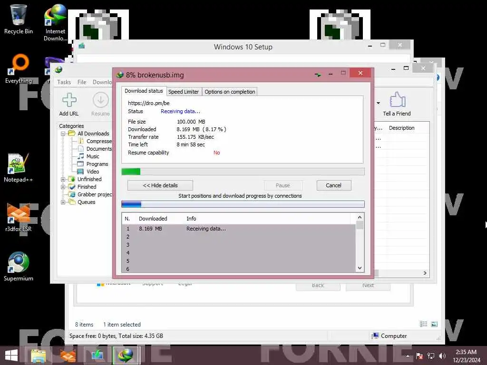Image resolution: width=487 pixels, height=365 pixels.
Task: Collapse the All Downloads tree node
Action: point(63,134)
